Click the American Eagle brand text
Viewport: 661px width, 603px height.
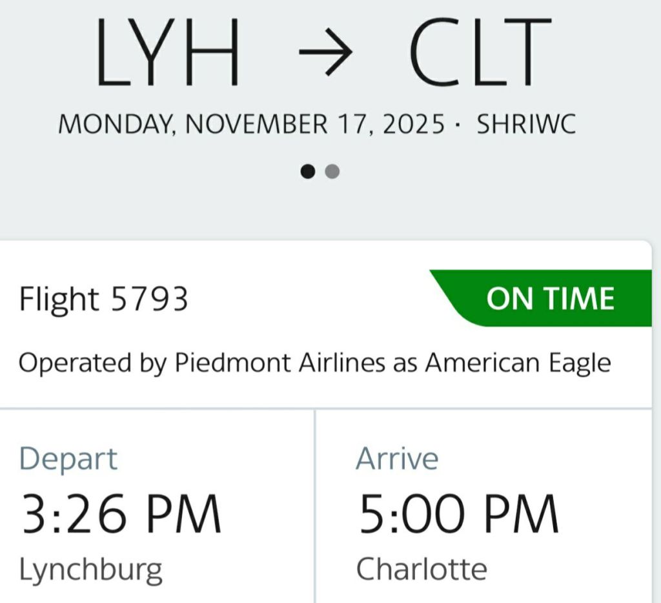point(518,363)
